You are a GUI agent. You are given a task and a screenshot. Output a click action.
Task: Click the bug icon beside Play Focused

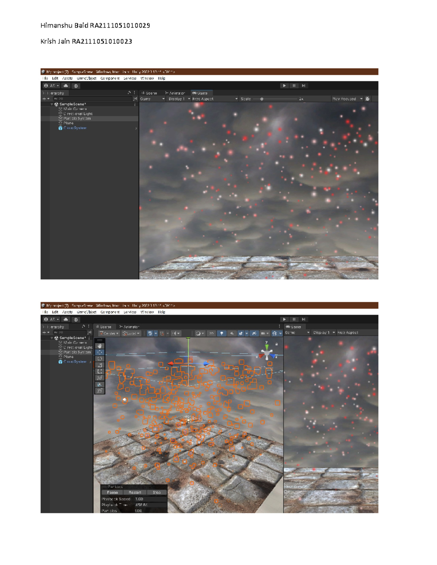click(367, 99)
